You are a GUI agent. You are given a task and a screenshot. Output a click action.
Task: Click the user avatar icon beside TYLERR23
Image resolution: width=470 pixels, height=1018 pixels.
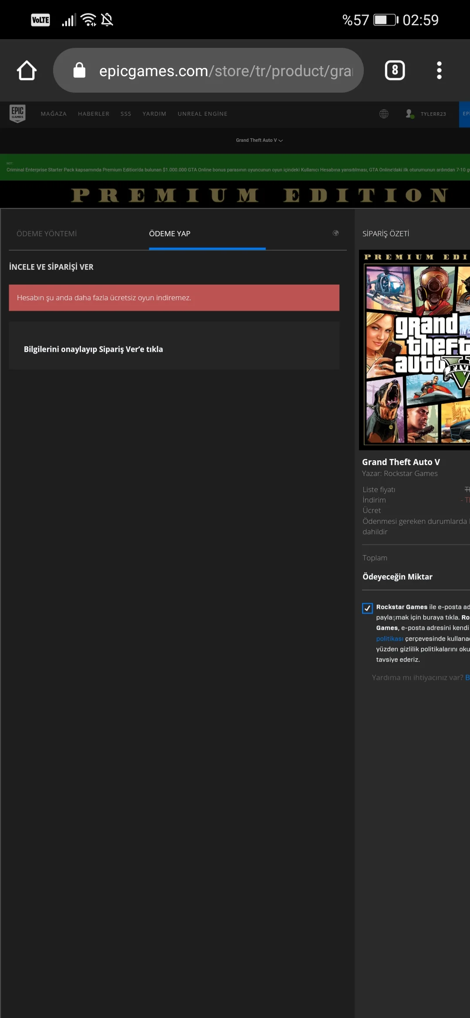tap(410, 114)
